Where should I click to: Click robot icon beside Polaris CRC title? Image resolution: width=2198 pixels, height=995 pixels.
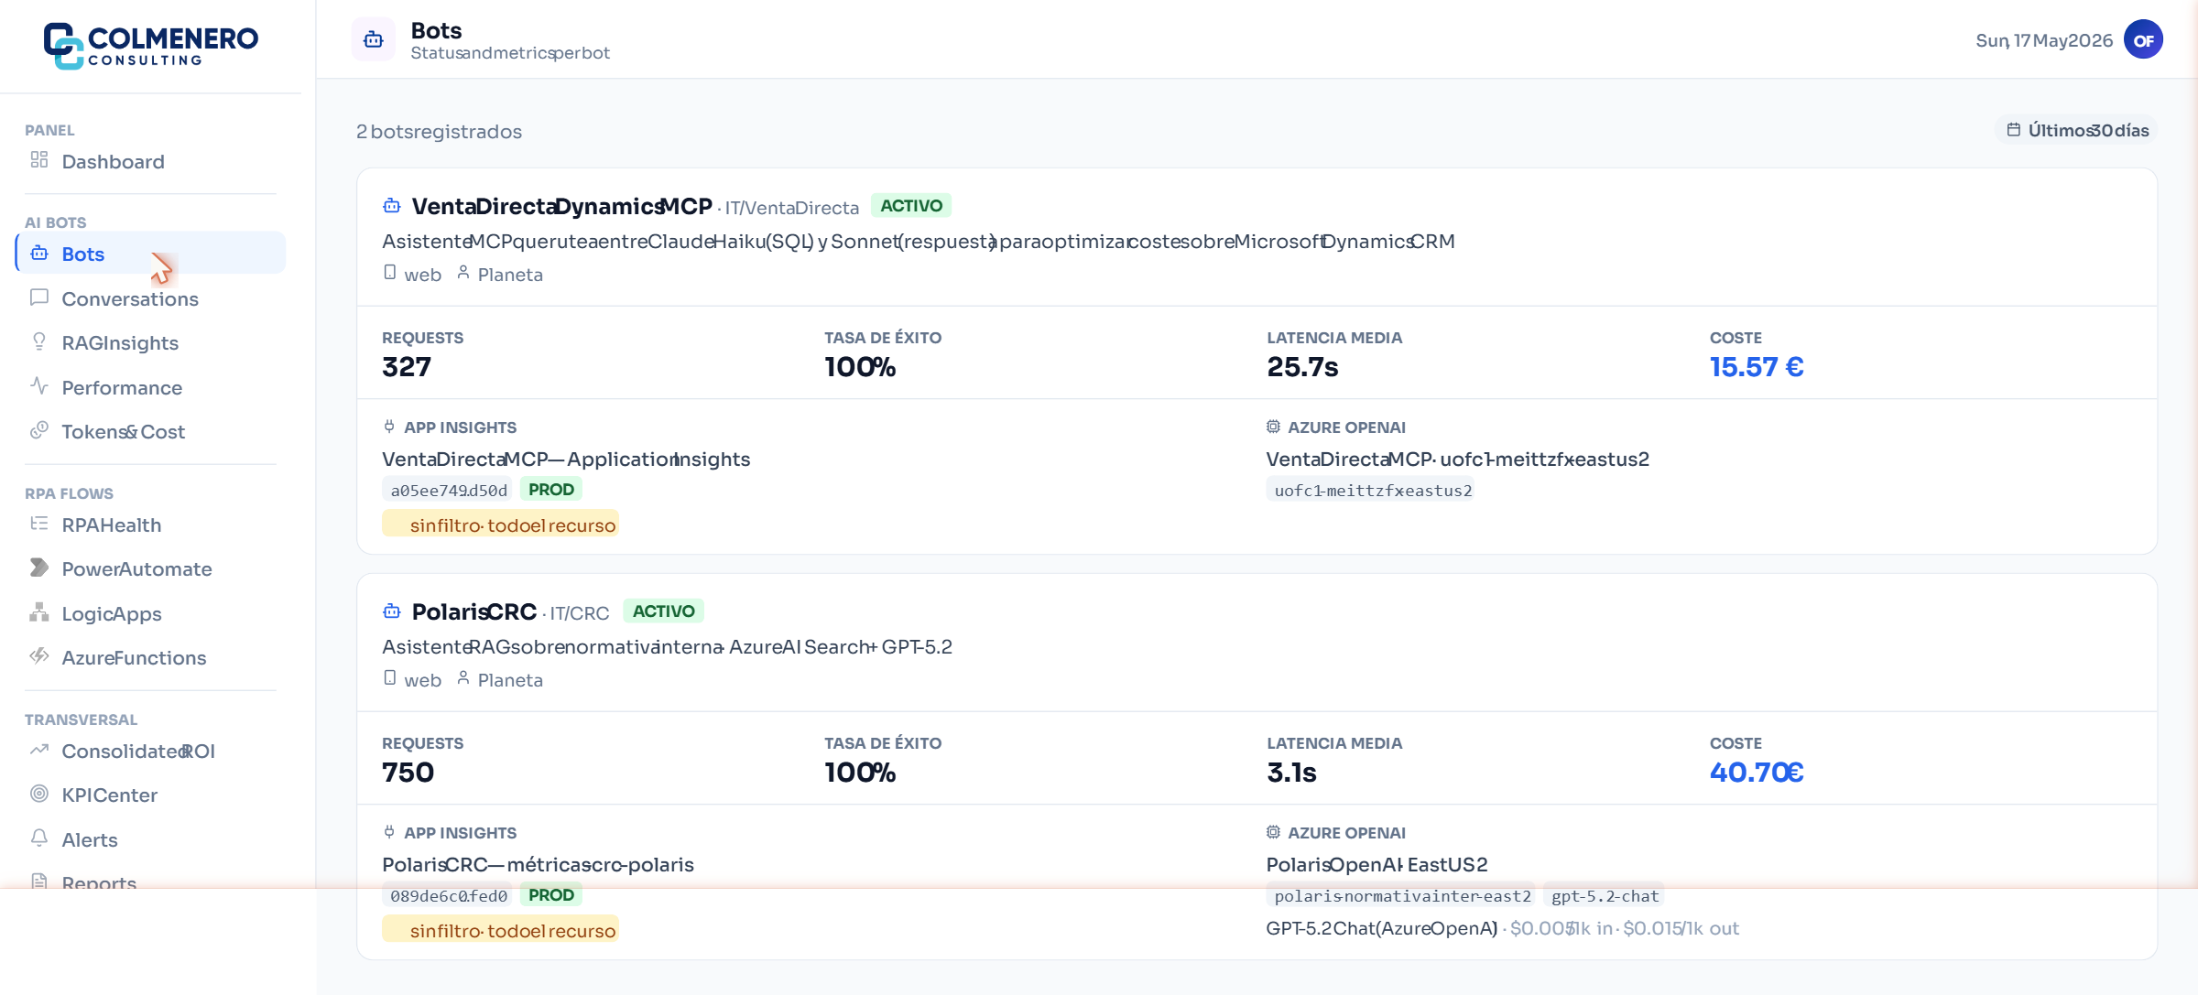392,611
